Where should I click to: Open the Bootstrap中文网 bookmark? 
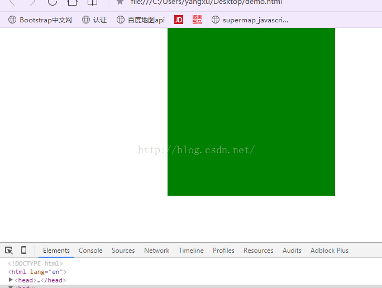click(x=40, y=20)
